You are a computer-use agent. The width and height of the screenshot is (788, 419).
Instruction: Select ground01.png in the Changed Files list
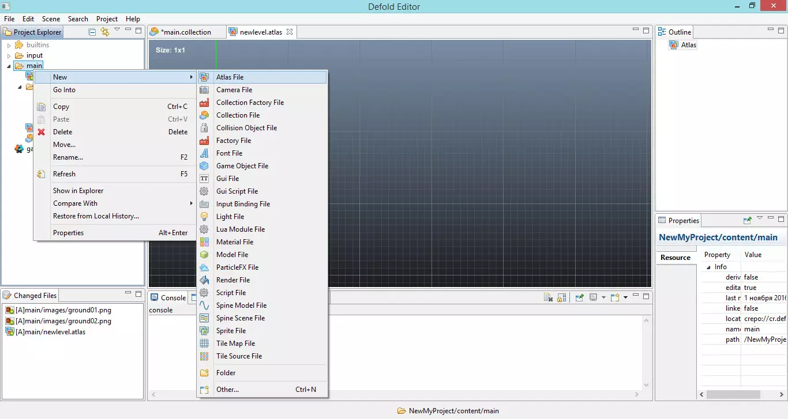point(63,311)
